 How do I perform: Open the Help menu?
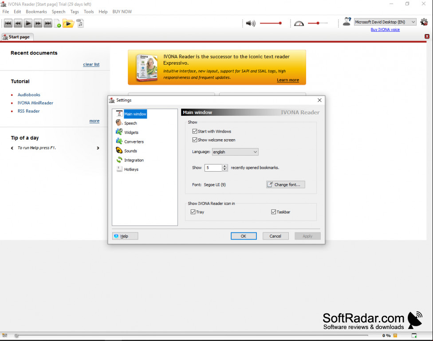click(x=103, y=12)
